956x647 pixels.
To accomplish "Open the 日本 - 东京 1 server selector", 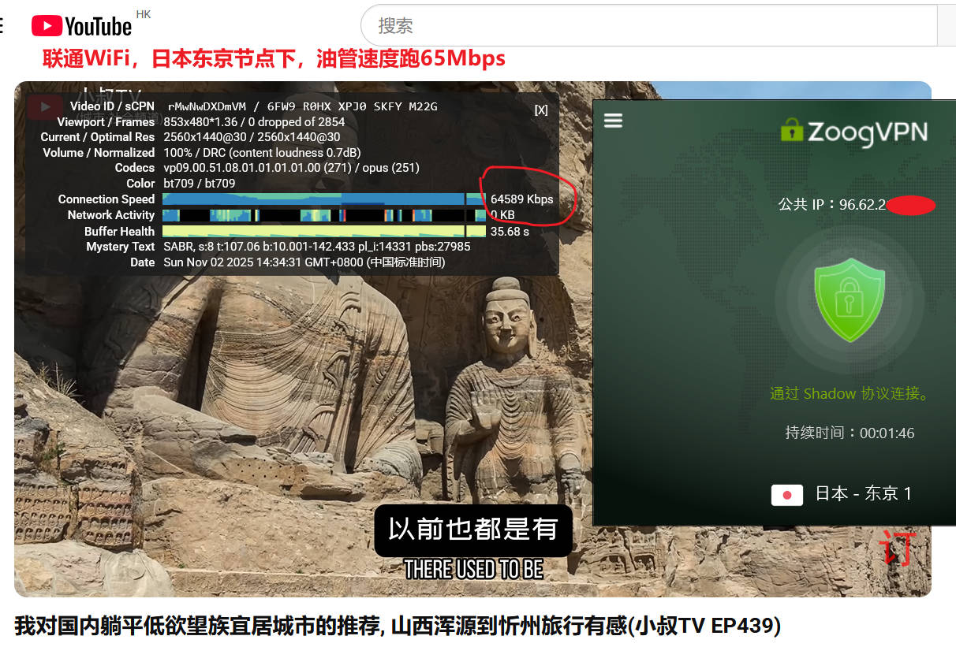I will coord(863,494).
